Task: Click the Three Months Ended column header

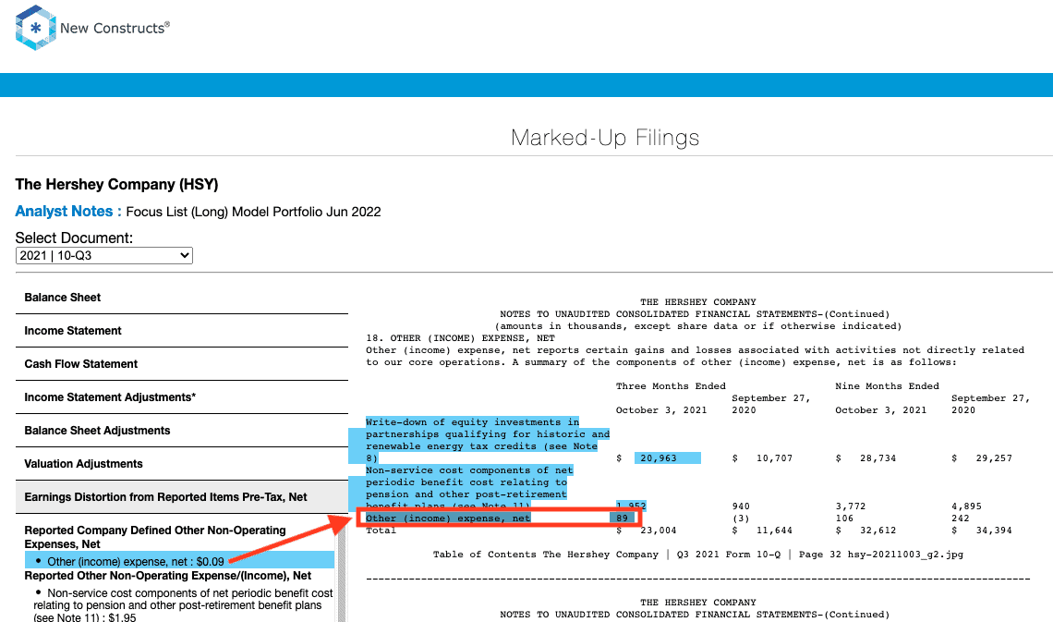Action: click(671, 385)
